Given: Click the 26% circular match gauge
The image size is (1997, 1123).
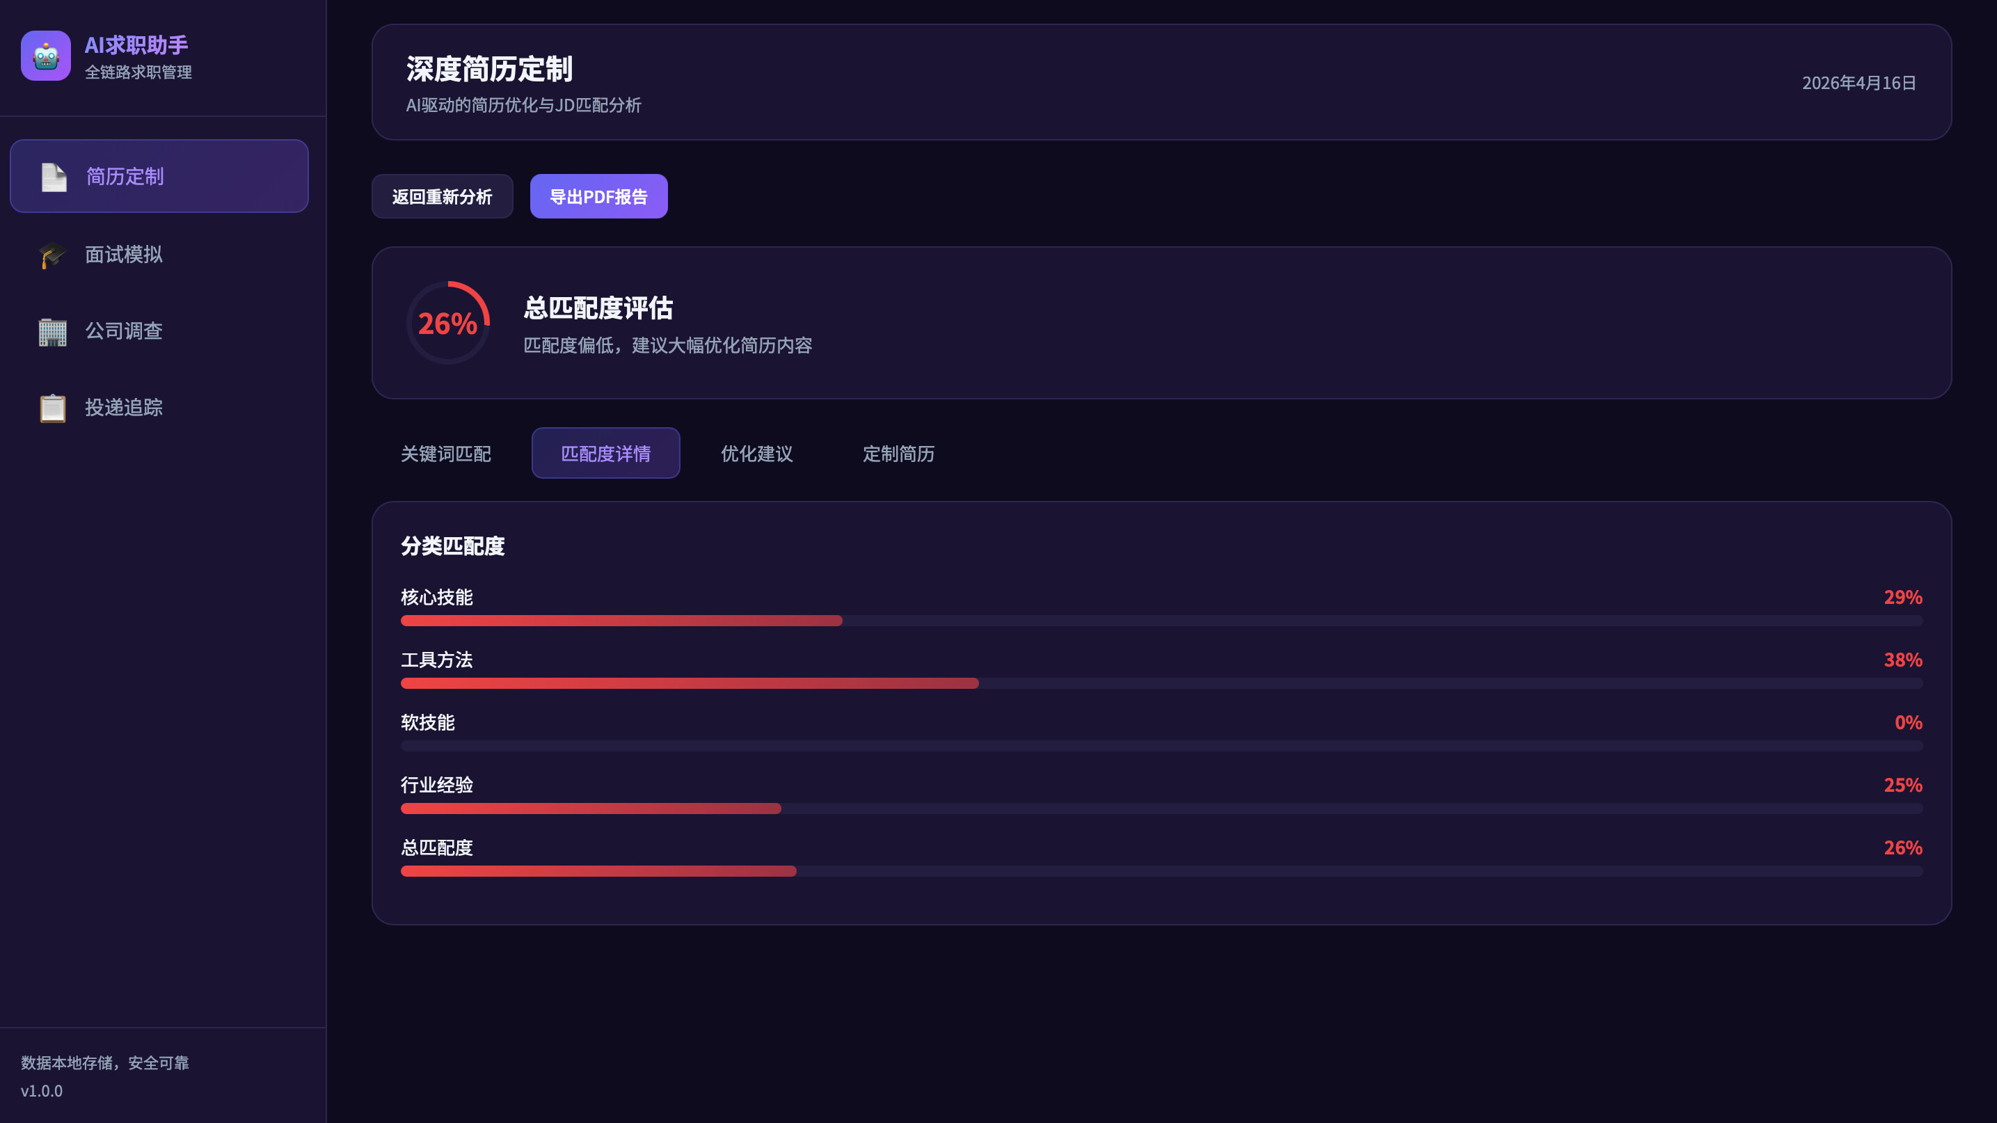Looking at the screenshot, I should [448, 322].
